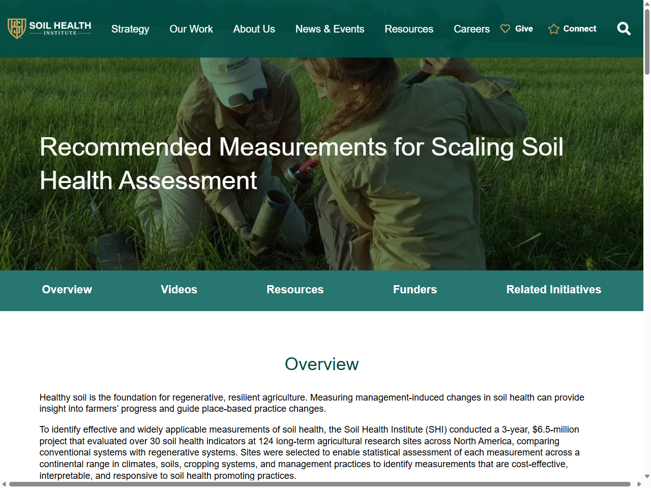This screenshot has width=651, height=488.
Task: Open the About Us navigation dropdown
Action: tap(254, 29)
